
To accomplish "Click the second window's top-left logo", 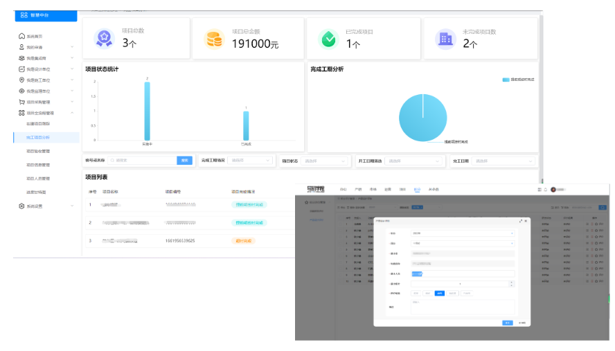I will coord(316,190).
